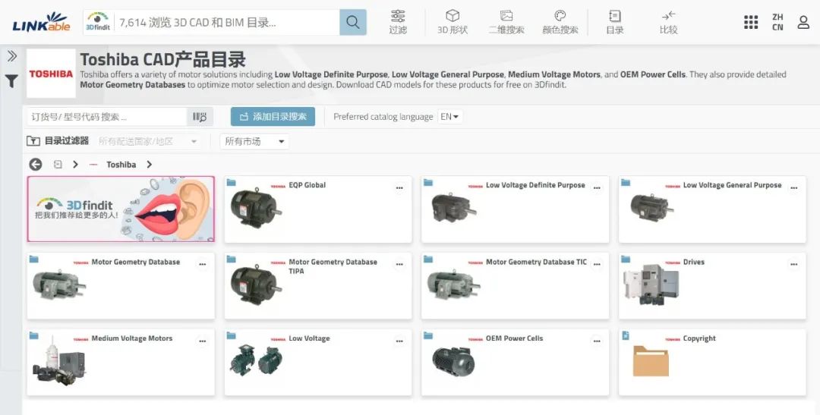Screen dimensions: 820x415
Task: Click the 添加目录搜索 button
Action: pyautogui.click(x=273, y=117)
